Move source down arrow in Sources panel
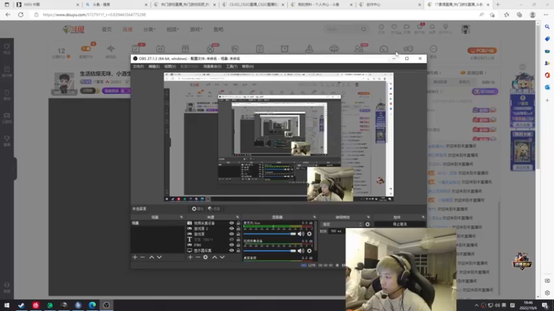Viewport: 554px width, 311px height. coord(222,257)
